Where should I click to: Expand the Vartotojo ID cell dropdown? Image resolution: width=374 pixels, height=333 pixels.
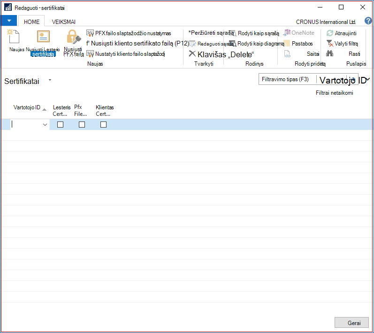(45, 125)
